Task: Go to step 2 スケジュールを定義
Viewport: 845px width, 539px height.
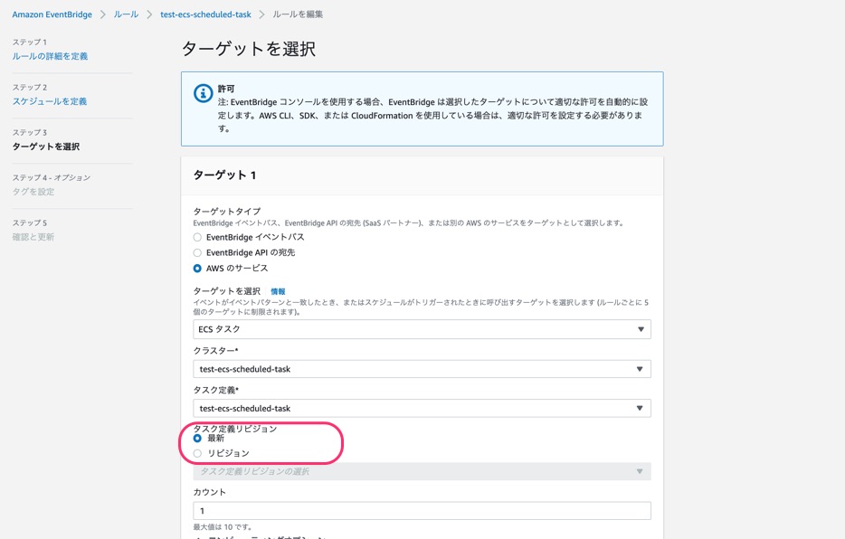Action: (50, 101)
